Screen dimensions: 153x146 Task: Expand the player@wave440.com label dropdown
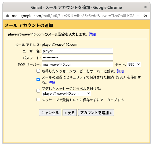tap(66, 94)
